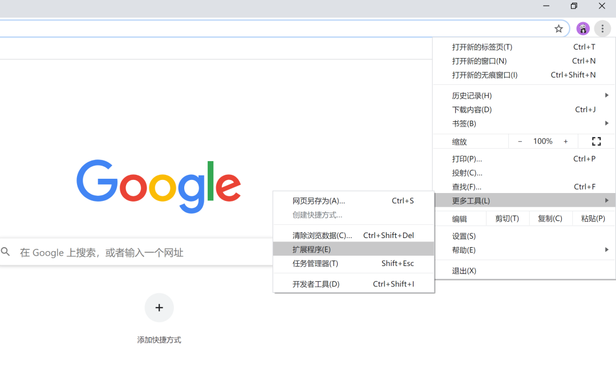Minimize the Chrome window

[546, 6]
